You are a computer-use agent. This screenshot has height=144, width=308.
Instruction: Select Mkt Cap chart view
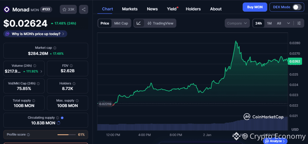[121, 23]
